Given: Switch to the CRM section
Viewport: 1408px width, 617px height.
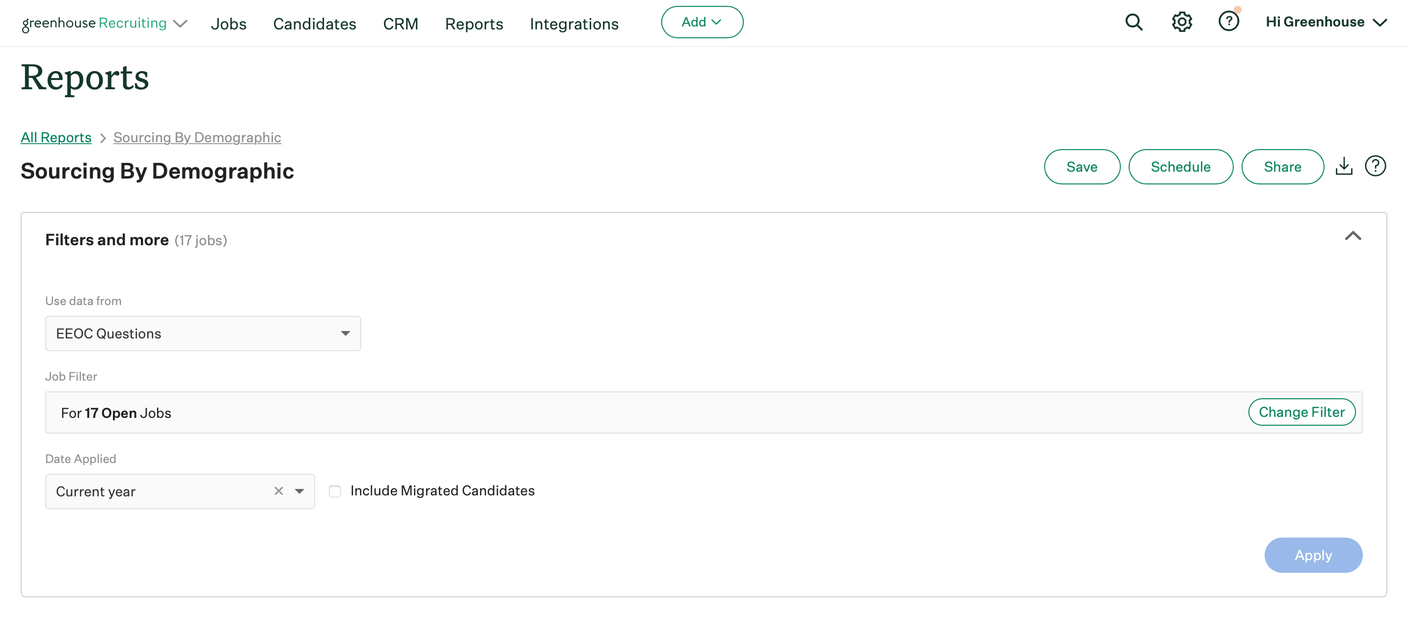Looking at the screenshot, I should click(x=401, y=24).
